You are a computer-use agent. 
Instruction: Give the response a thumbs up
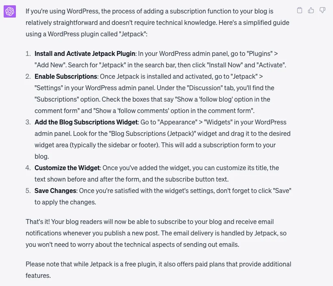(x=311, y=10)
